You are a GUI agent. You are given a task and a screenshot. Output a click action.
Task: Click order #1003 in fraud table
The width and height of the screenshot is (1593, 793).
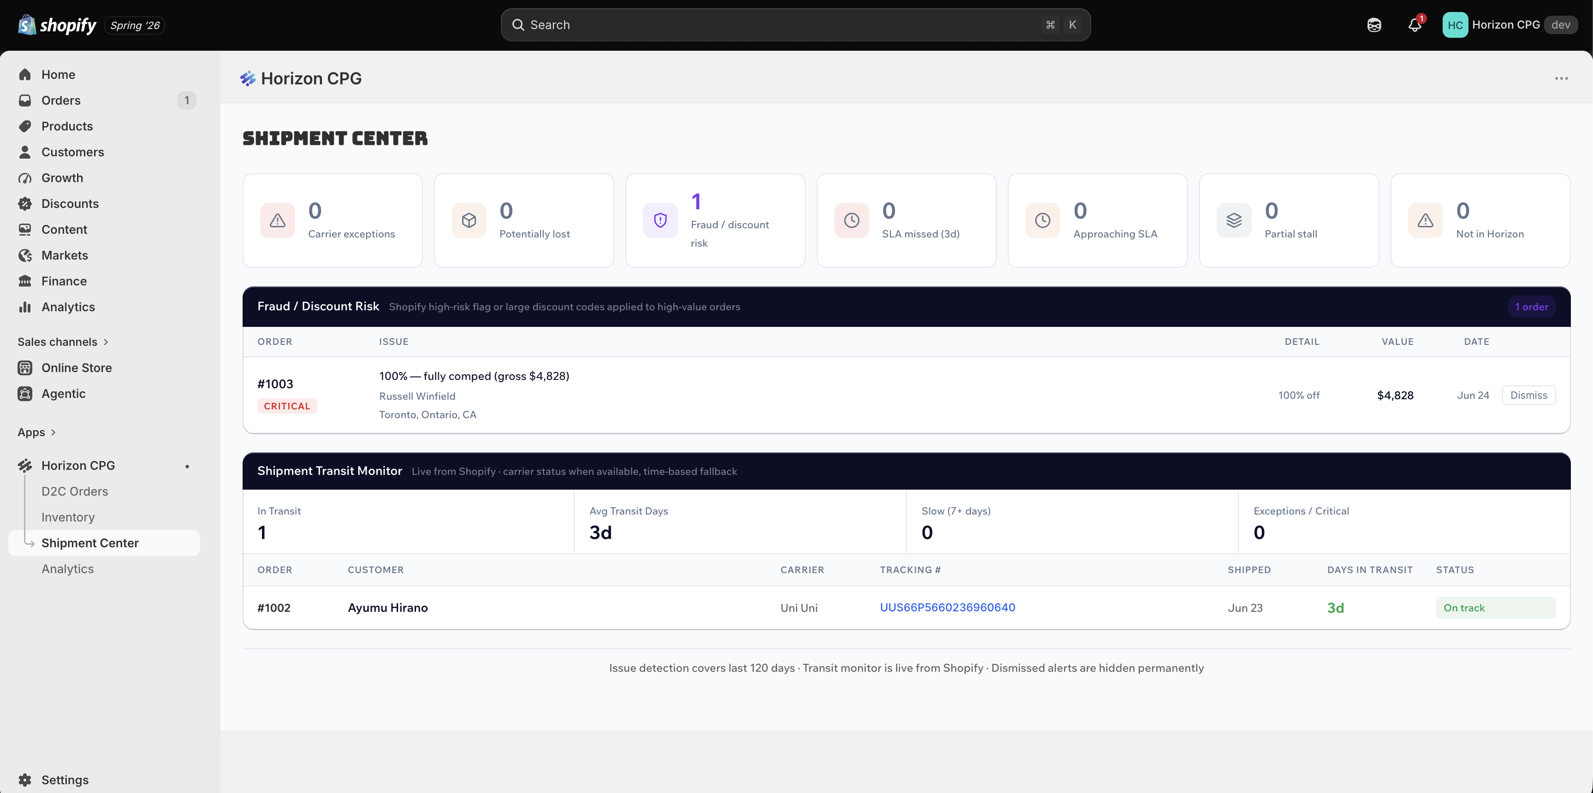pos(275,384)
